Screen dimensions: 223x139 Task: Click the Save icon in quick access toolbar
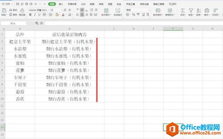[x=18, y=4]
